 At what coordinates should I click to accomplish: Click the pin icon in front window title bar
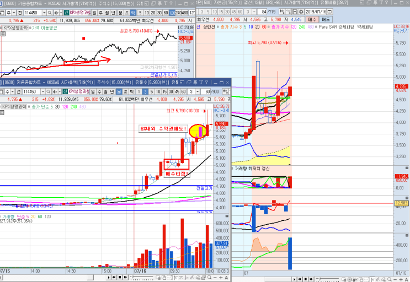[195, 82]
